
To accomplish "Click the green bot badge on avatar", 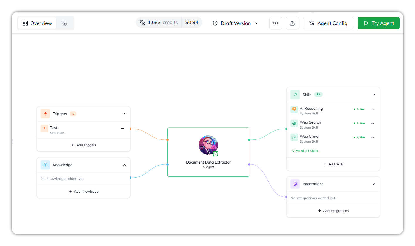I will click(x=216, y=154).
